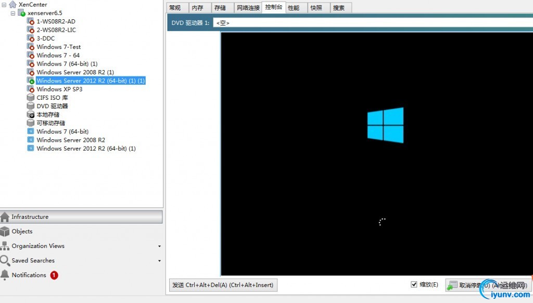Expand the Saved Searches dropdown arrow
The height and width of the screenshot is (303, 533).
pyautogui.click(x=159, y=261)
